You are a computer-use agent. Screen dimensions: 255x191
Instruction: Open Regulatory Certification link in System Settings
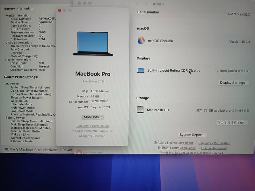pyautogui.click(x=214, y=143)
